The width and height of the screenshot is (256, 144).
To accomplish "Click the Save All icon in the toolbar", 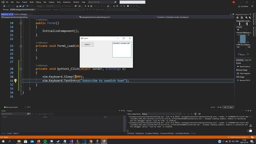I will [x=23, y=6].
